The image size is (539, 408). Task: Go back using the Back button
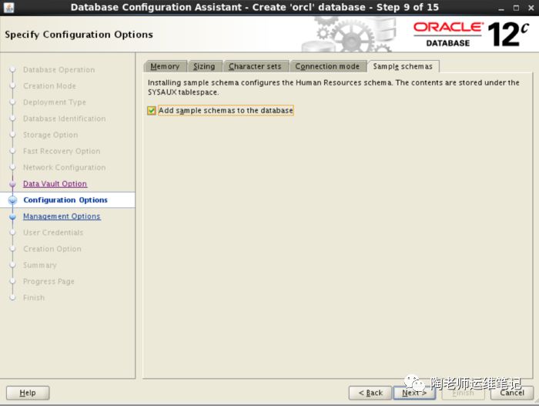click(370, 393)
